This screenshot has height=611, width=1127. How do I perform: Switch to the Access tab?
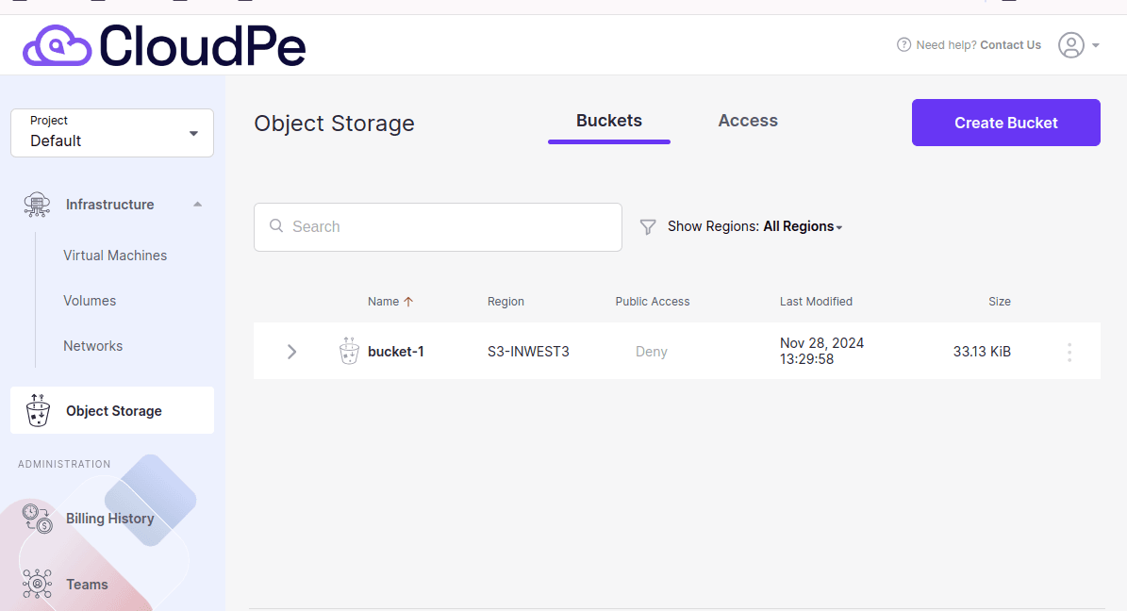747,121
